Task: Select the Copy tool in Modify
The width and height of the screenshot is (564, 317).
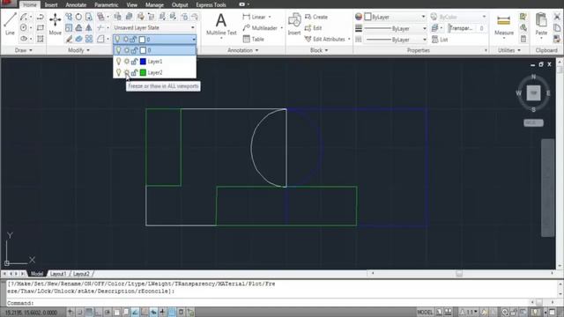Action: [69, 17]
